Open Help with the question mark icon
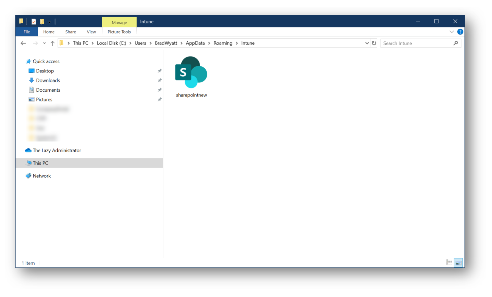This screenshot has height=297, width=492. 460,32
